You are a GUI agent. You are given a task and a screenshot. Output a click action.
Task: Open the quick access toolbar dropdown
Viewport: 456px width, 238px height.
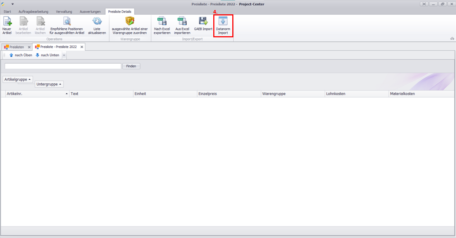pyautogui.click(x=13, y=4)
